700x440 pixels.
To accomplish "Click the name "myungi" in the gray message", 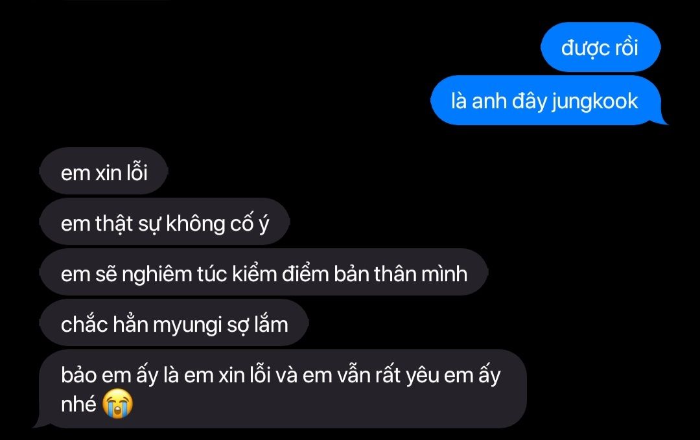I will click(x=187, y=325).
